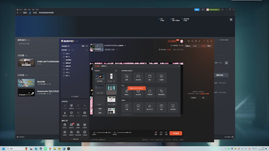
Task: Click add a game at Steam bottom-left
Action: pos(21,137)
